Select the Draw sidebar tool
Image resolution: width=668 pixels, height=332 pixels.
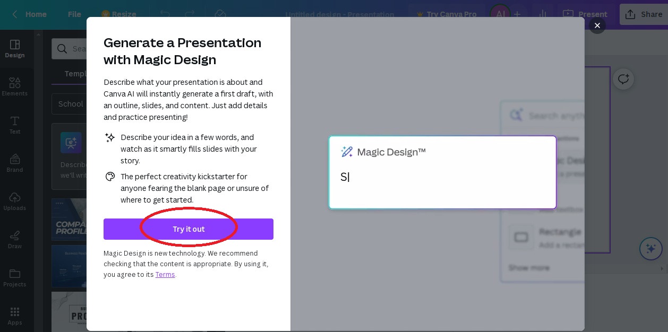point(15,239)
